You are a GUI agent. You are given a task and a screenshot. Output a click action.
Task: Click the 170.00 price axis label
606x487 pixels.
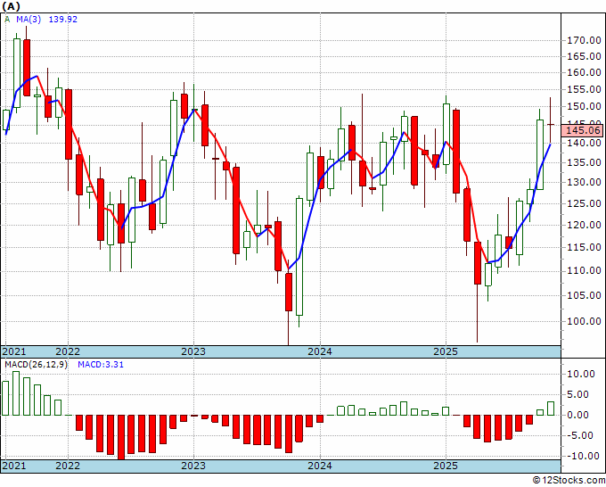pyautogui.click(x=584, y=40)
